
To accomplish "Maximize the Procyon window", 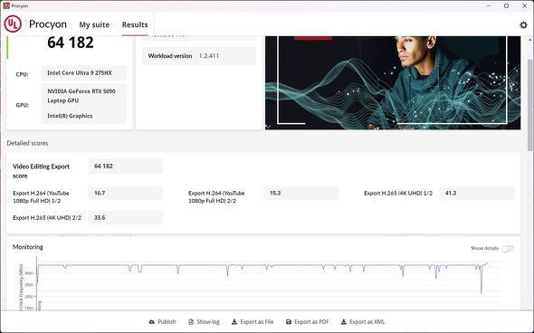I will pyautogui.click(x=507, y=5).
